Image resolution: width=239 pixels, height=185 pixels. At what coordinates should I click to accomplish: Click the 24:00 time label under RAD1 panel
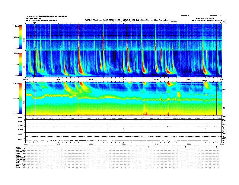point(221,80)
